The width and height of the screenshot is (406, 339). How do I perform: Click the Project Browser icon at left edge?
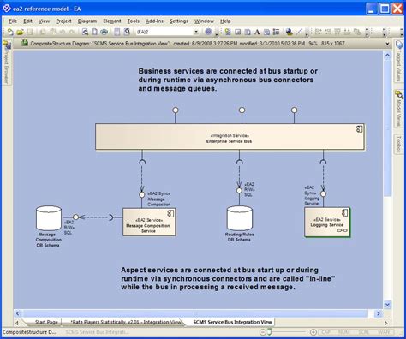click(x=7, y=45)
